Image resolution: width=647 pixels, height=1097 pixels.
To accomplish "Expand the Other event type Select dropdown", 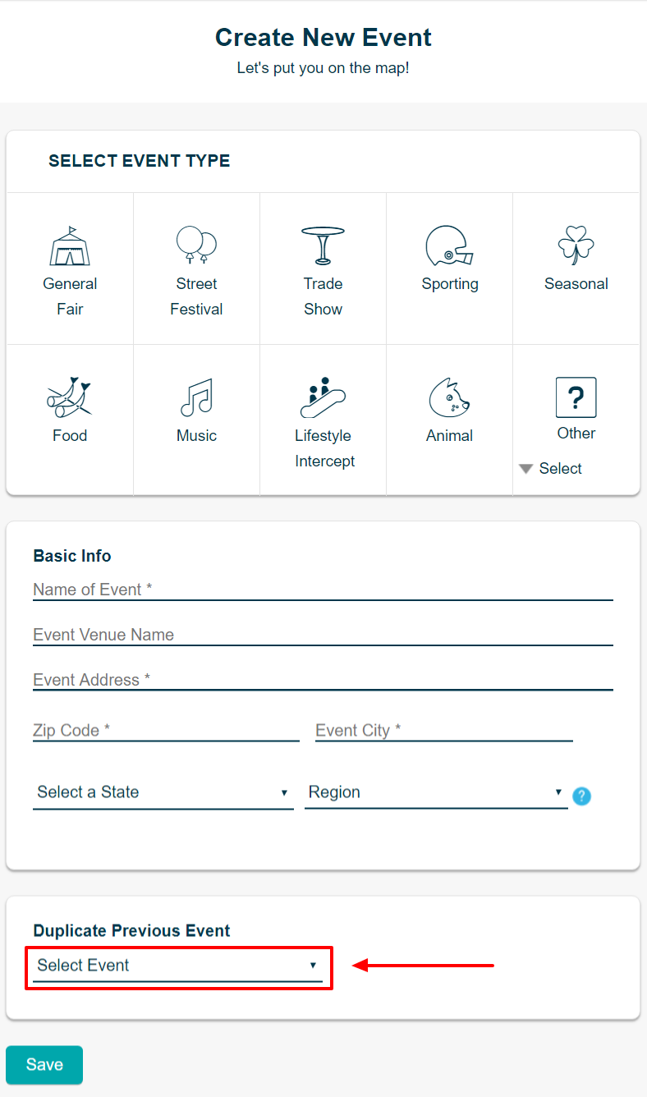I will click(551, 469).
